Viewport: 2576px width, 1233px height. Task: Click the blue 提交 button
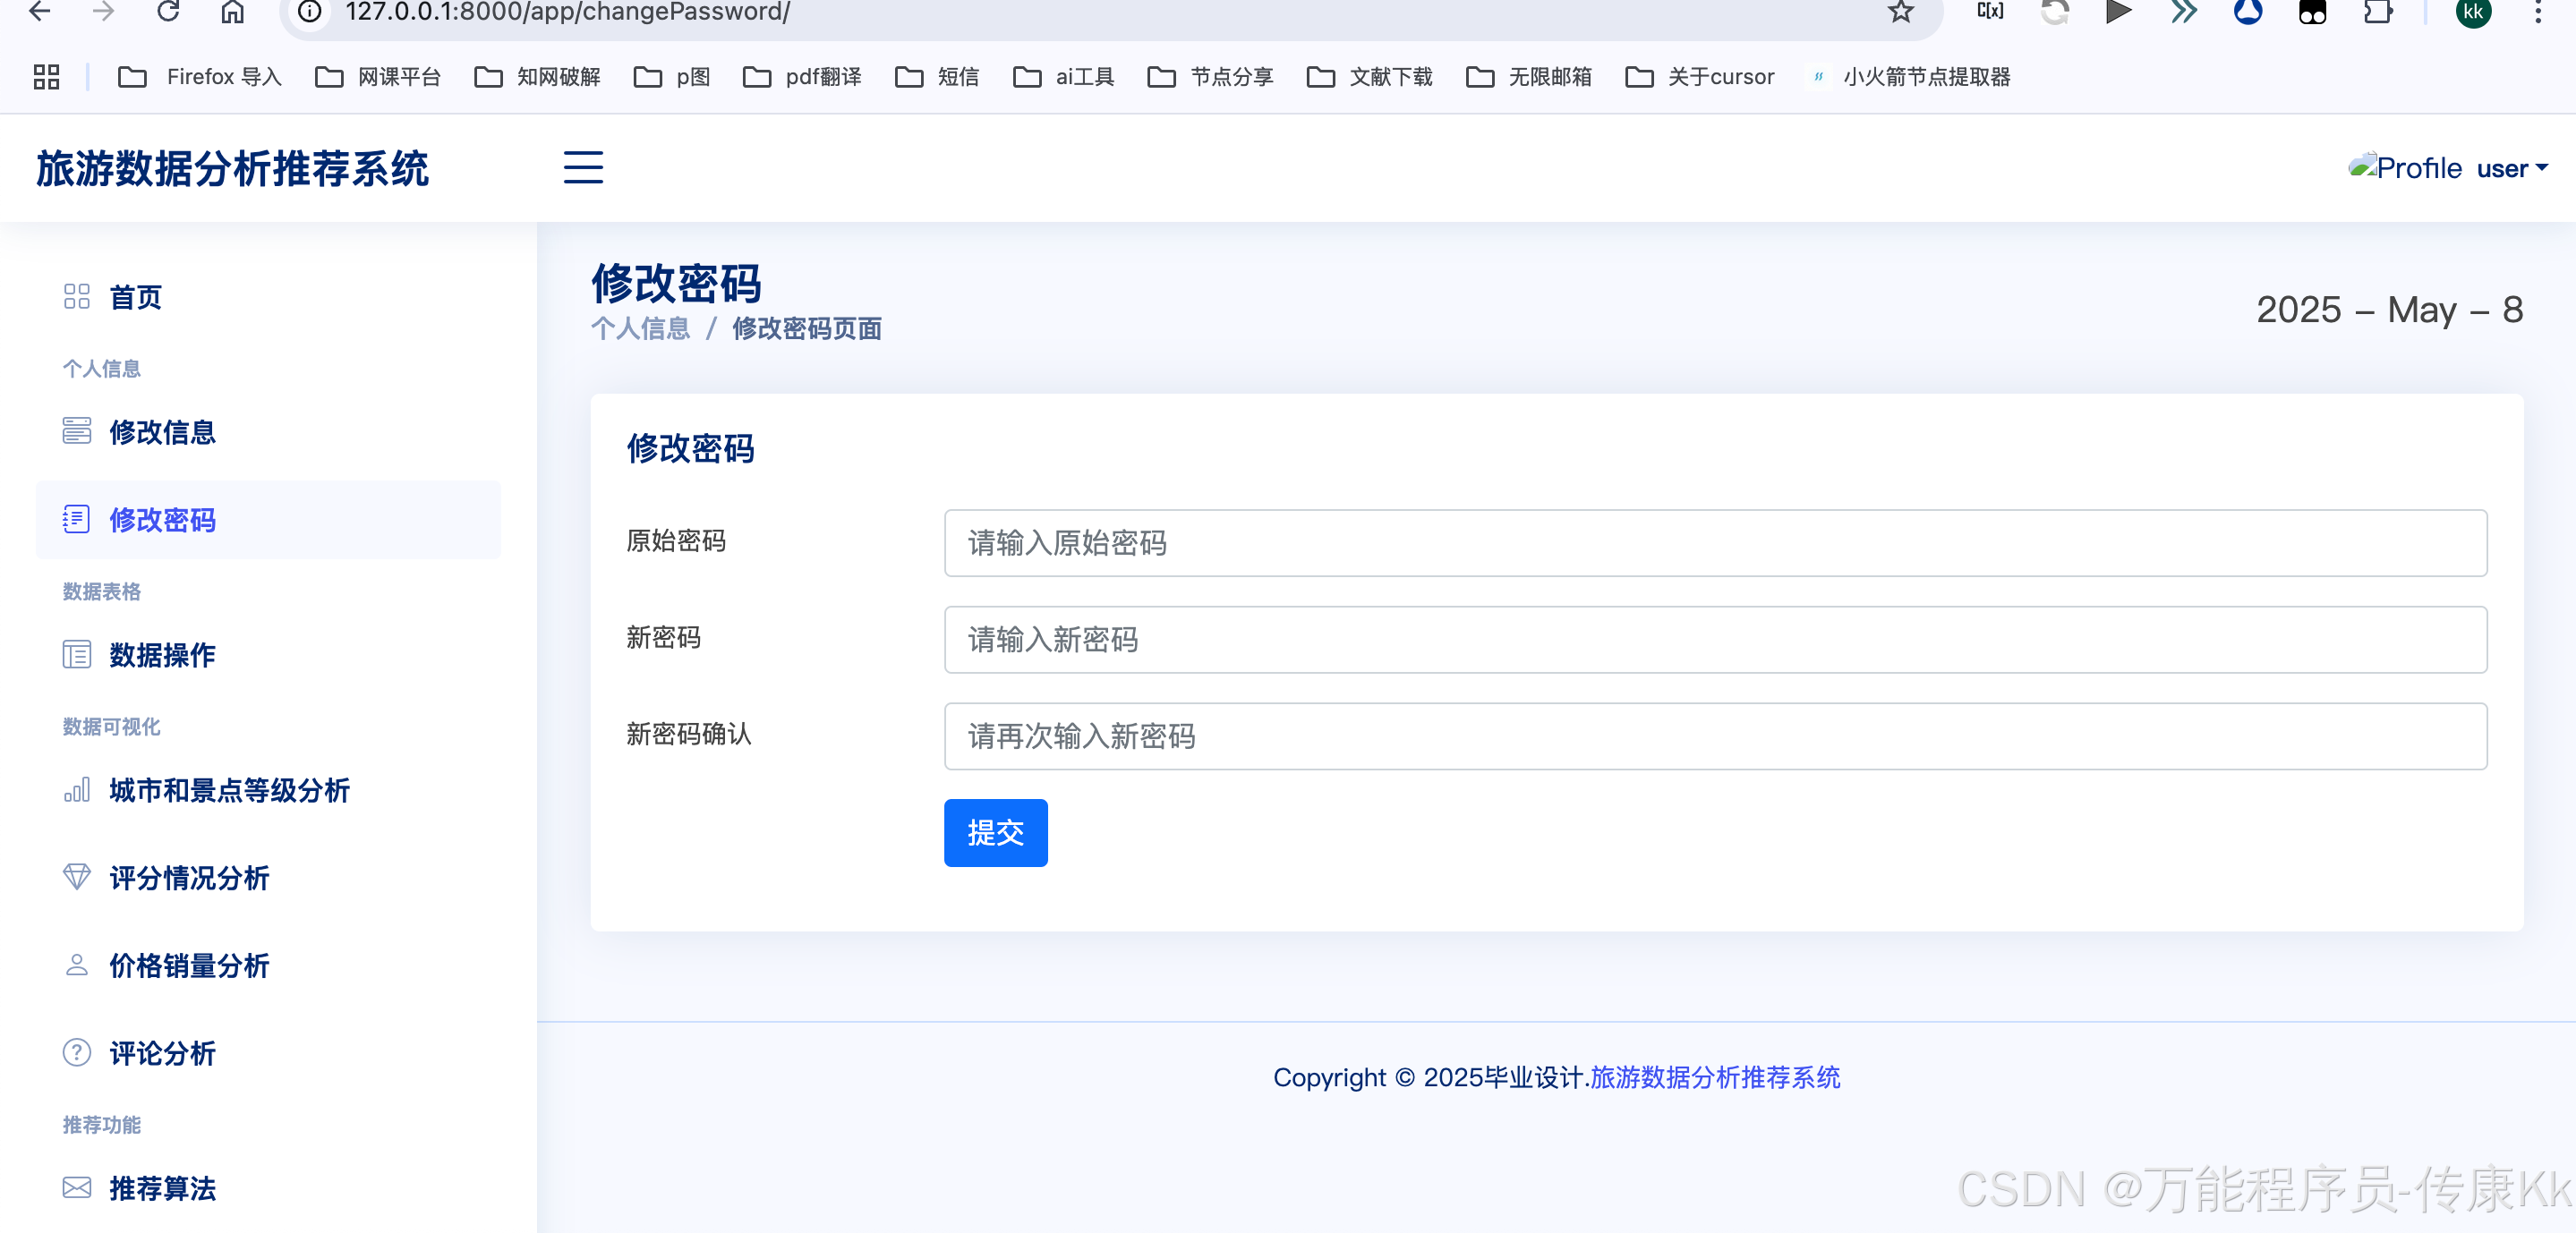(x=995, y=832)
